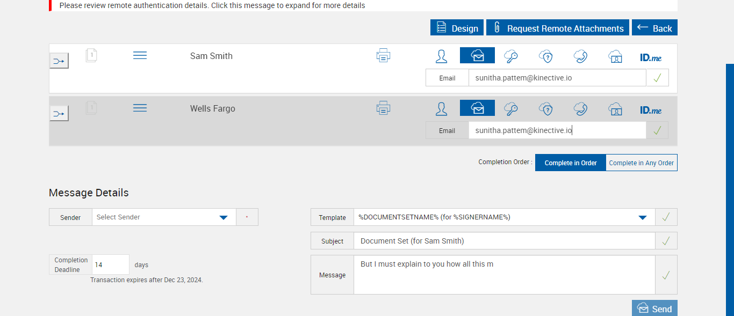Select cloud phone authentication for Wells Fargo
Screen dimensions: 734x316
click(x=580, y=109)
